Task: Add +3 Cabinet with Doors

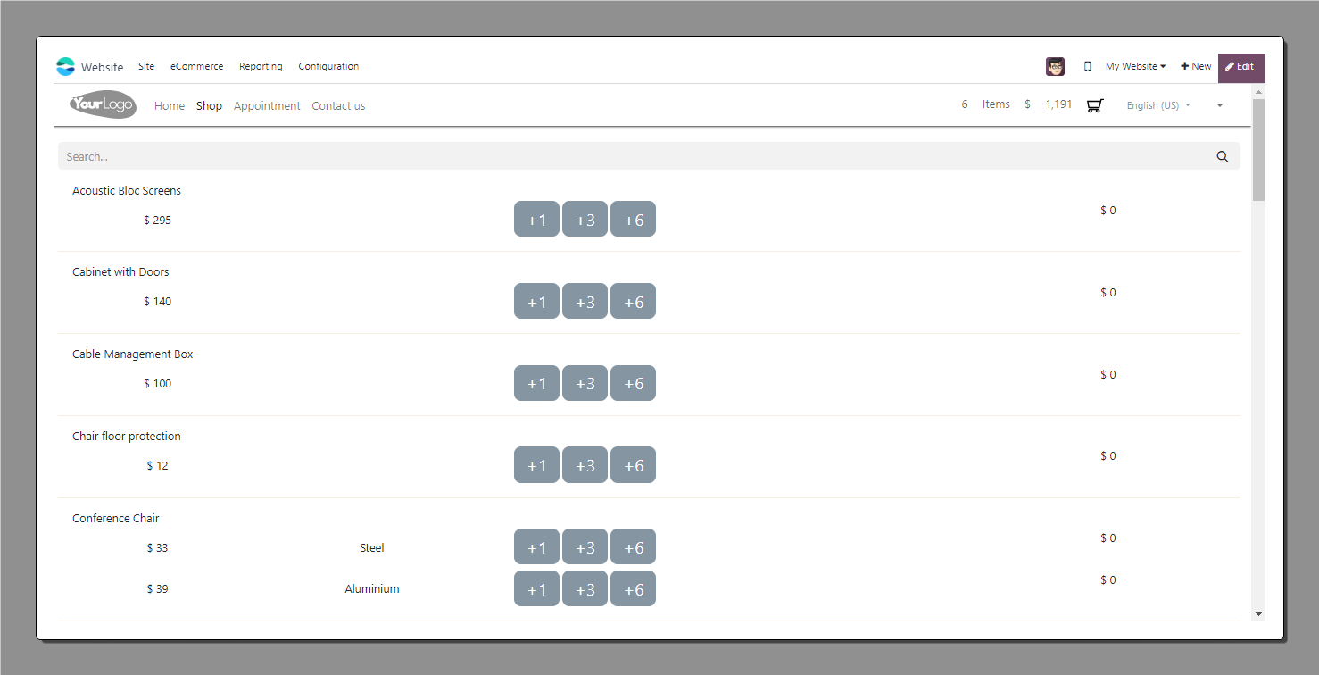Action: (585, 301)
